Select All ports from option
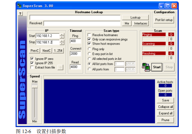 (x=89, y=69)
